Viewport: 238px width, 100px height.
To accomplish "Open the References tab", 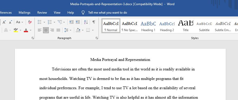I will 6,13.
